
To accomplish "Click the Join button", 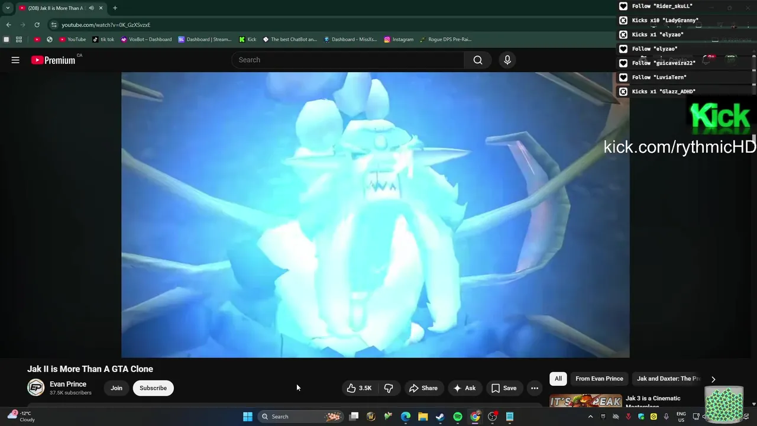I will (x=117, y=388).
